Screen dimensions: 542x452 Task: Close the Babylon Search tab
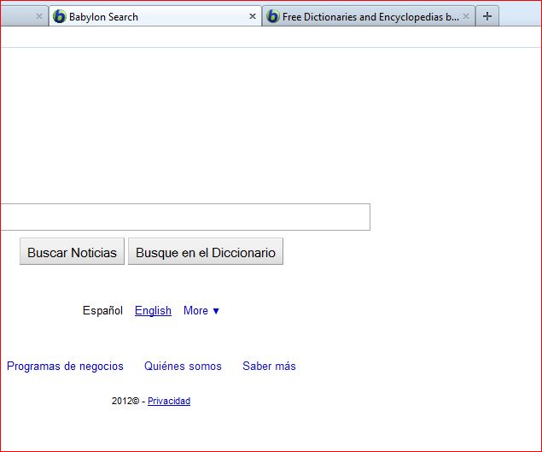click(253, 16)
